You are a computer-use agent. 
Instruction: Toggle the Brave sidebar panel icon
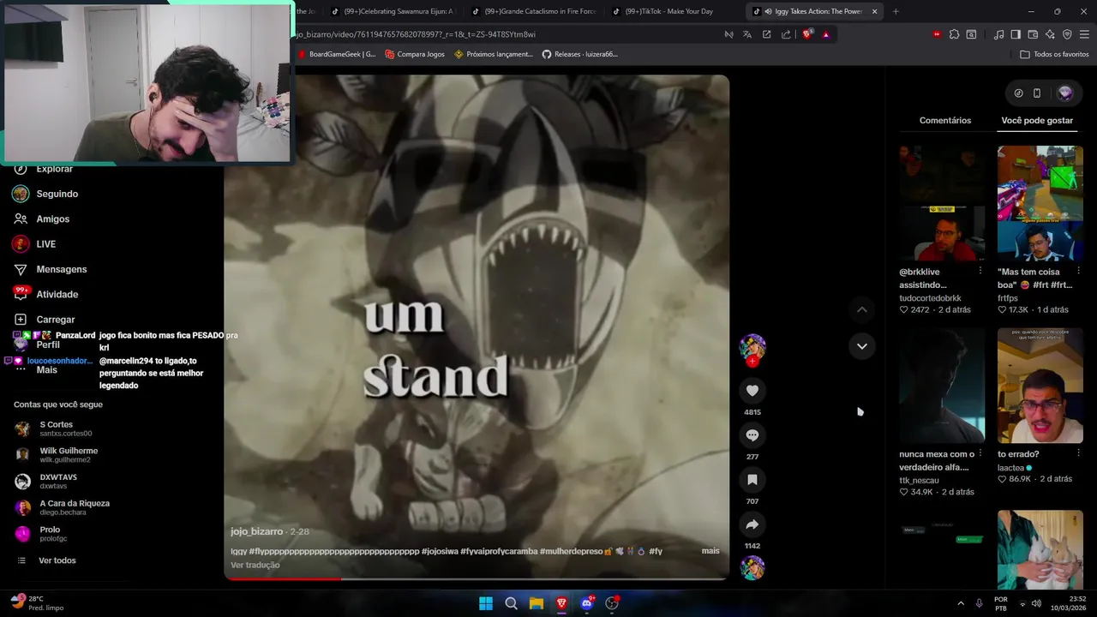(1016, 34)
